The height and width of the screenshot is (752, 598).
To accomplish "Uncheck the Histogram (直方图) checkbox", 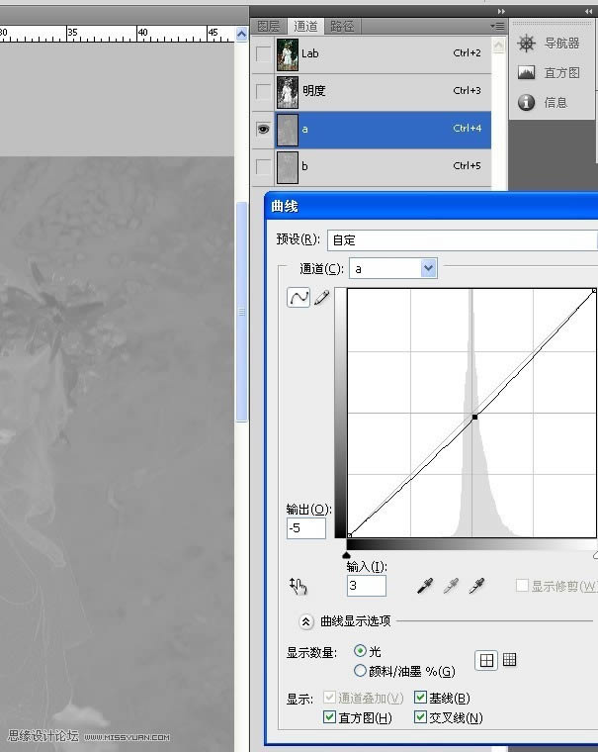I will click(330, 717).
